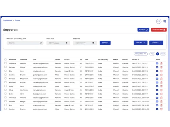Image resolution: width=170 pixels, height=127 pixels.
Task: Open Forms breadcrumb link
Action: coord(17,20)
